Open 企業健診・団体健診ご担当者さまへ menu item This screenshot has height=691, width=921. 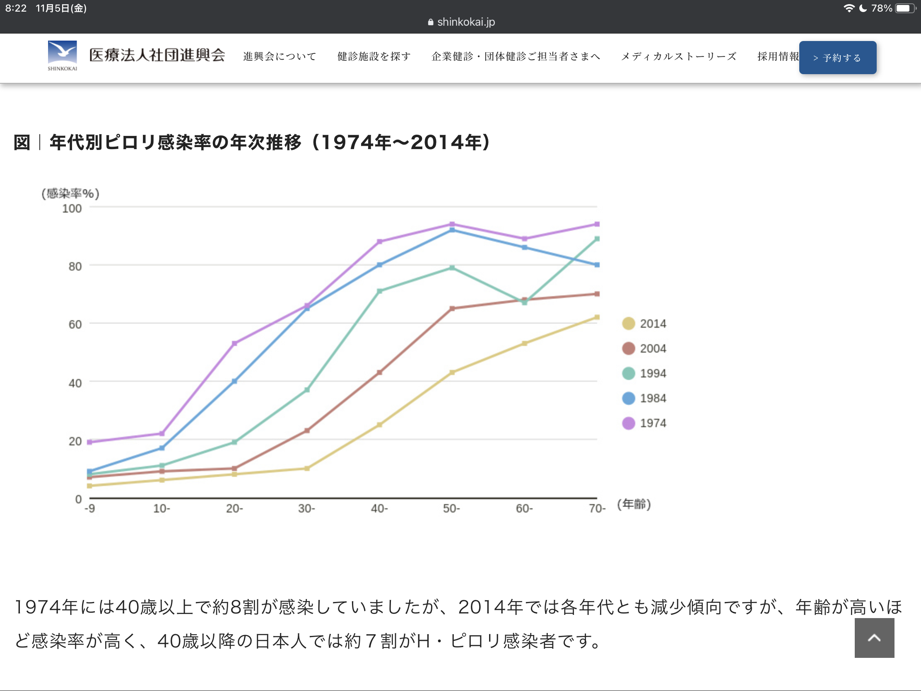pyautogui.click(x=516, y=56)
